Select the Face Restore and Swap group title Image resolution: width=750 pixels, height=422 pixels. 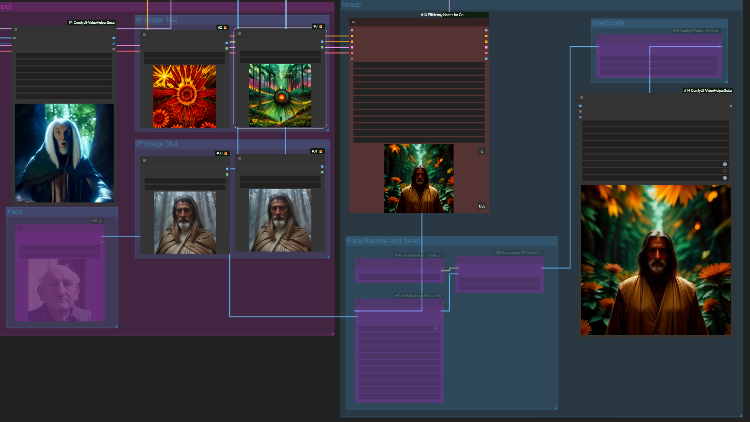(x=383, y=241)
